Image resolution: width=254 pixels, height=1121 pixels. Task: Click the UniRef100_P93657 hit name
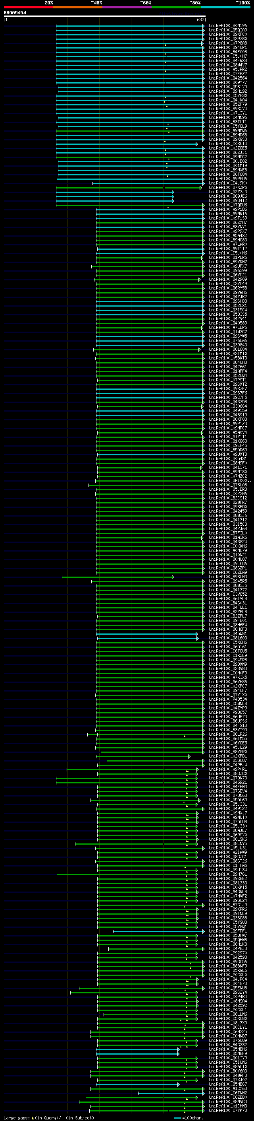228,712
